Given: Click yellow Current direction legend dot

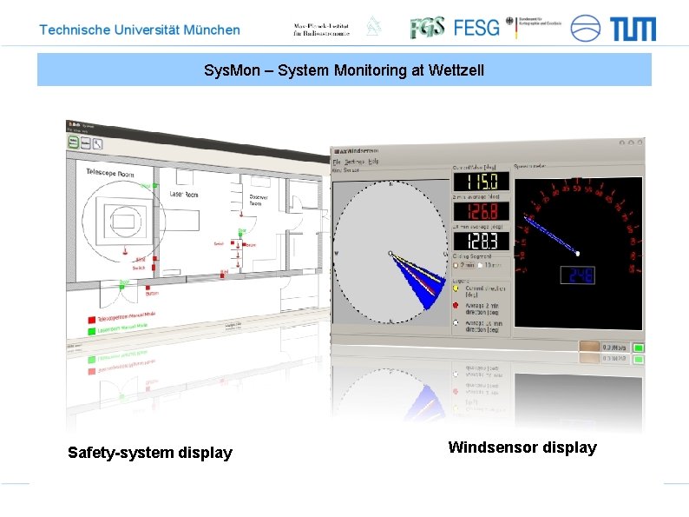Looking at the screenshot, I should coord(456,288).
